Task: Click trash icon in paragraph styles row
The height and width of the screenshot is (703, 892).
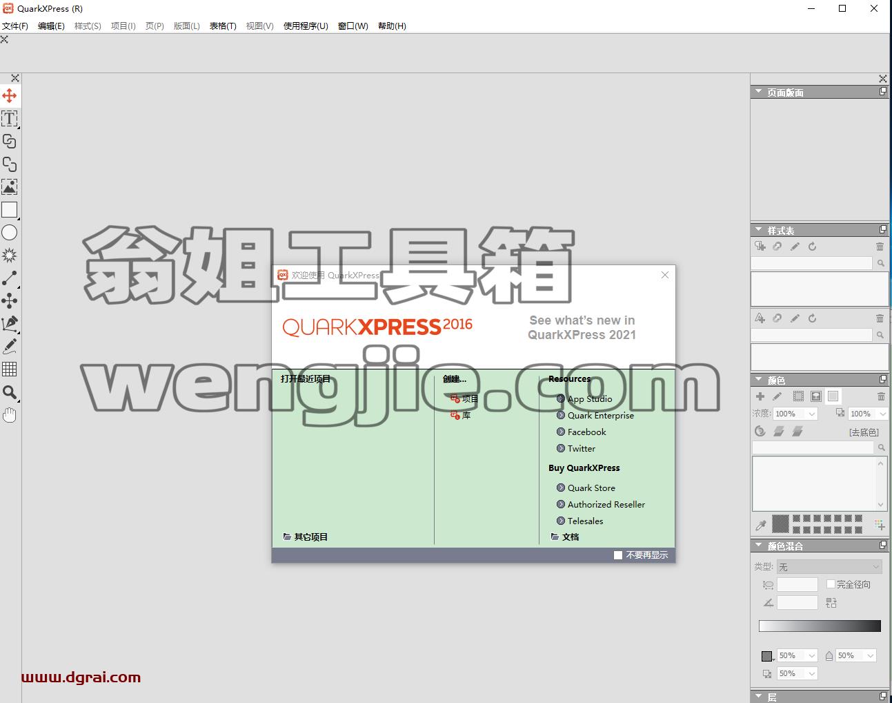Action: [x=880, y=247]
